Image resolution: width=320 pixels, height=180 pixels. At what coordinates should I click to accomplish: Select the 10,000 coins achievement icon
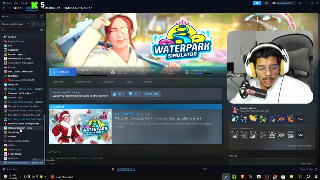tap(290, 119)
